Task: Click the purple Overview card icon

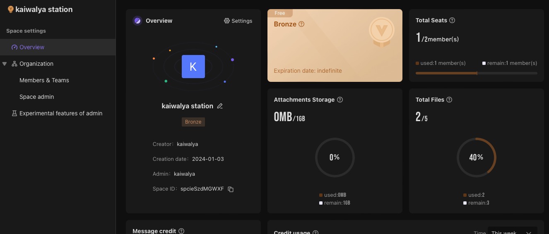Action: coord(137,21)
